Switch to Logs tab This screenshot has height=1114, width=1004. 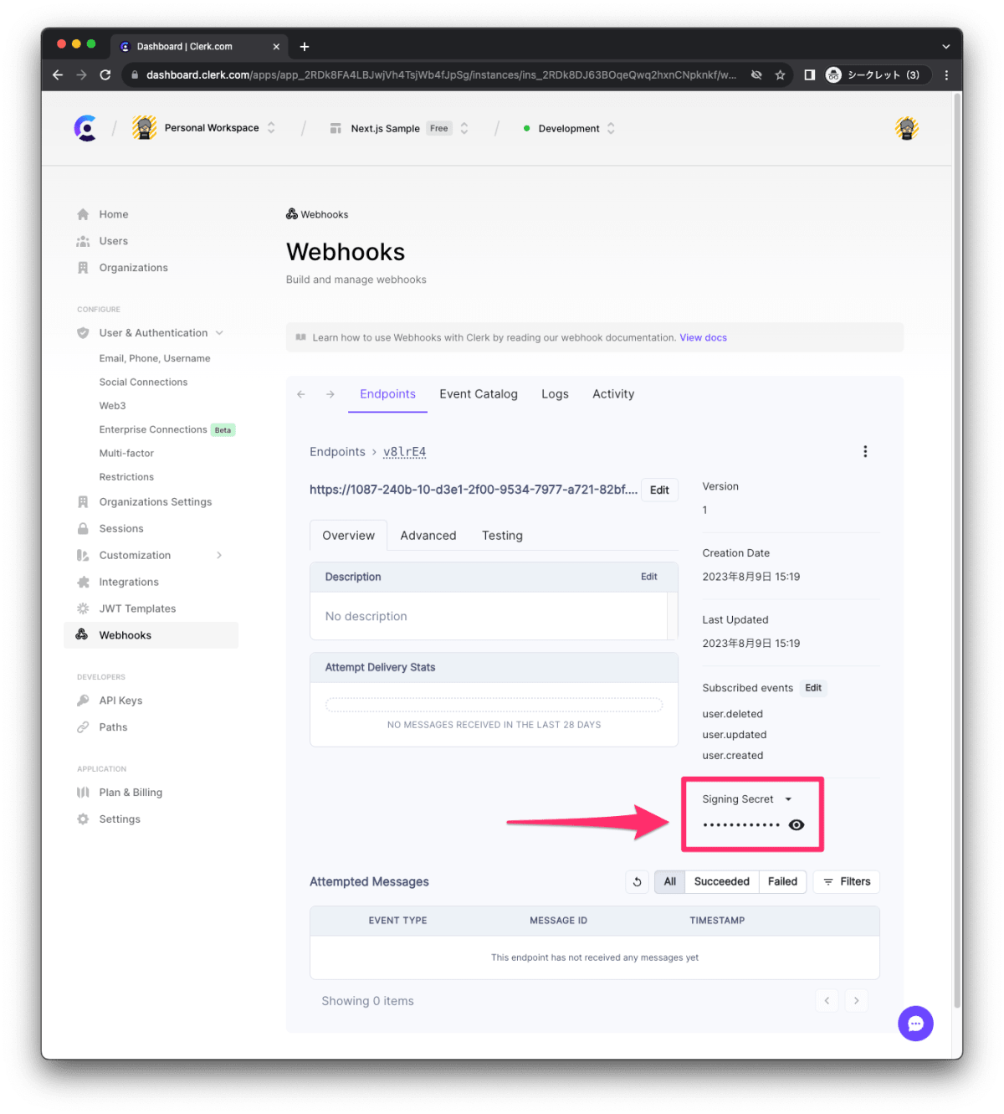pos(555,394)
